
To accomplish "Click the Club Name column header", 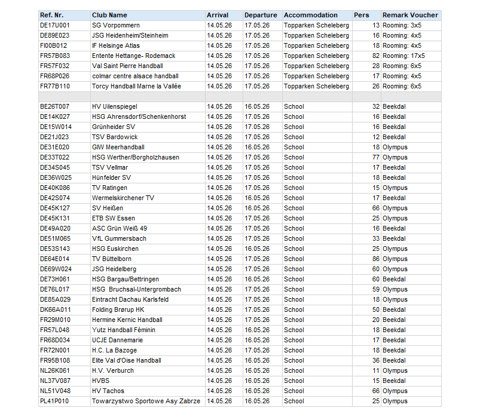I will click(148, 16).
